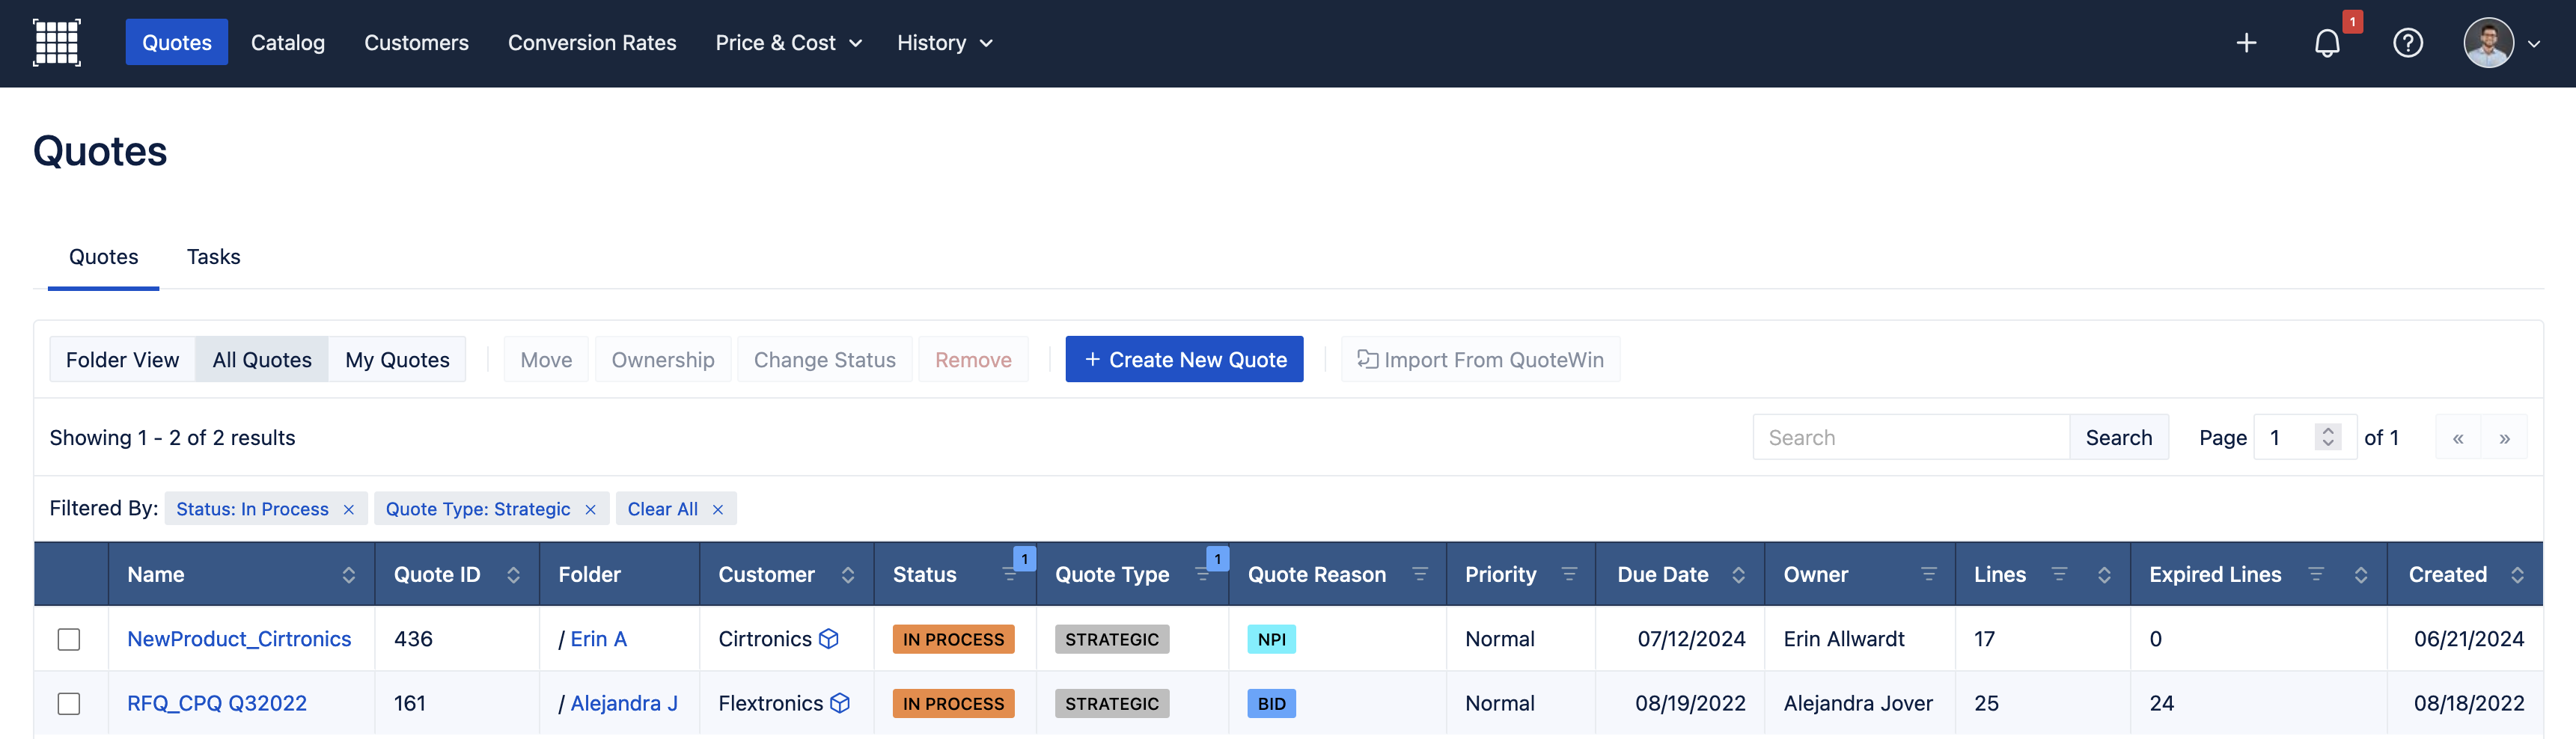Open the Quote Reason column filter icon
The image size is (2576, 739).
pyautogui.click(x=1419, y=574)
